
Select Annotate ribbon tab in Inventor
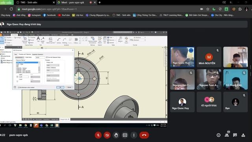pos(14,35)
